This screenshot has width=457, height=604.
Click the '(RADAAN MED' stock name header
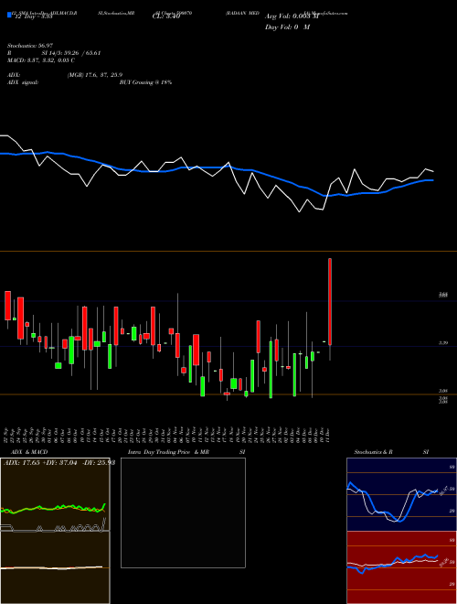pos(242,13)
